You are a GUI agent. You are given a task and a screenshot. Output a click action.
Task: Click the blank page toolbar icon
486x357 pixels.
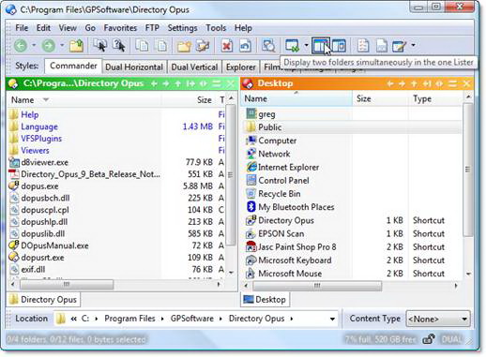coord(382,46)
